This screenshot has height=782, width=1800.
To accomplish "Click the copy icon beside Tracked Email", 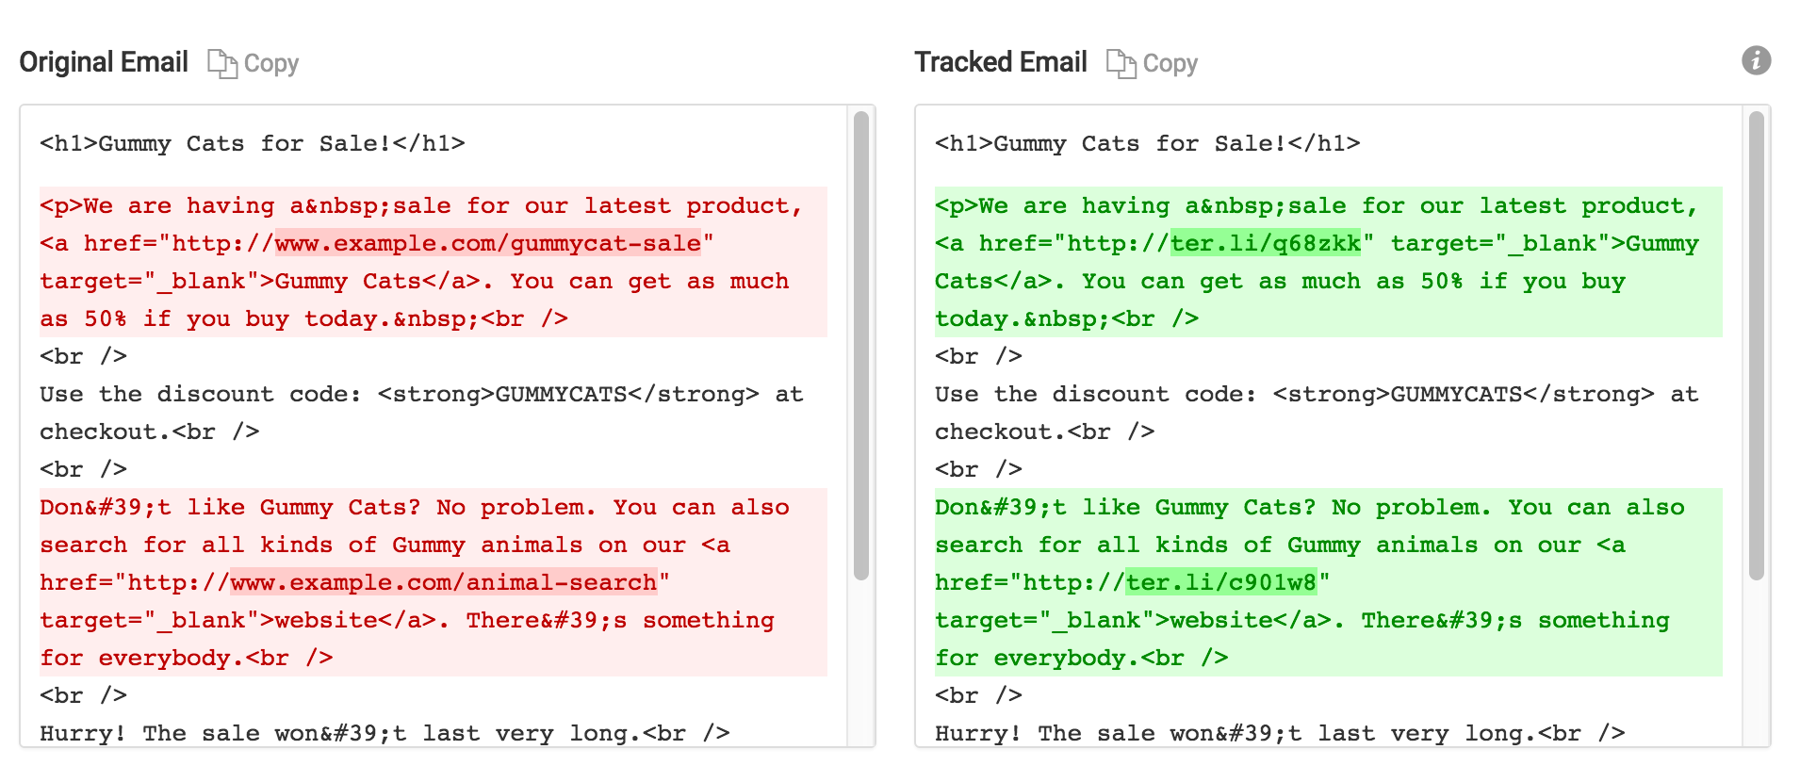I will point(1121,63).
